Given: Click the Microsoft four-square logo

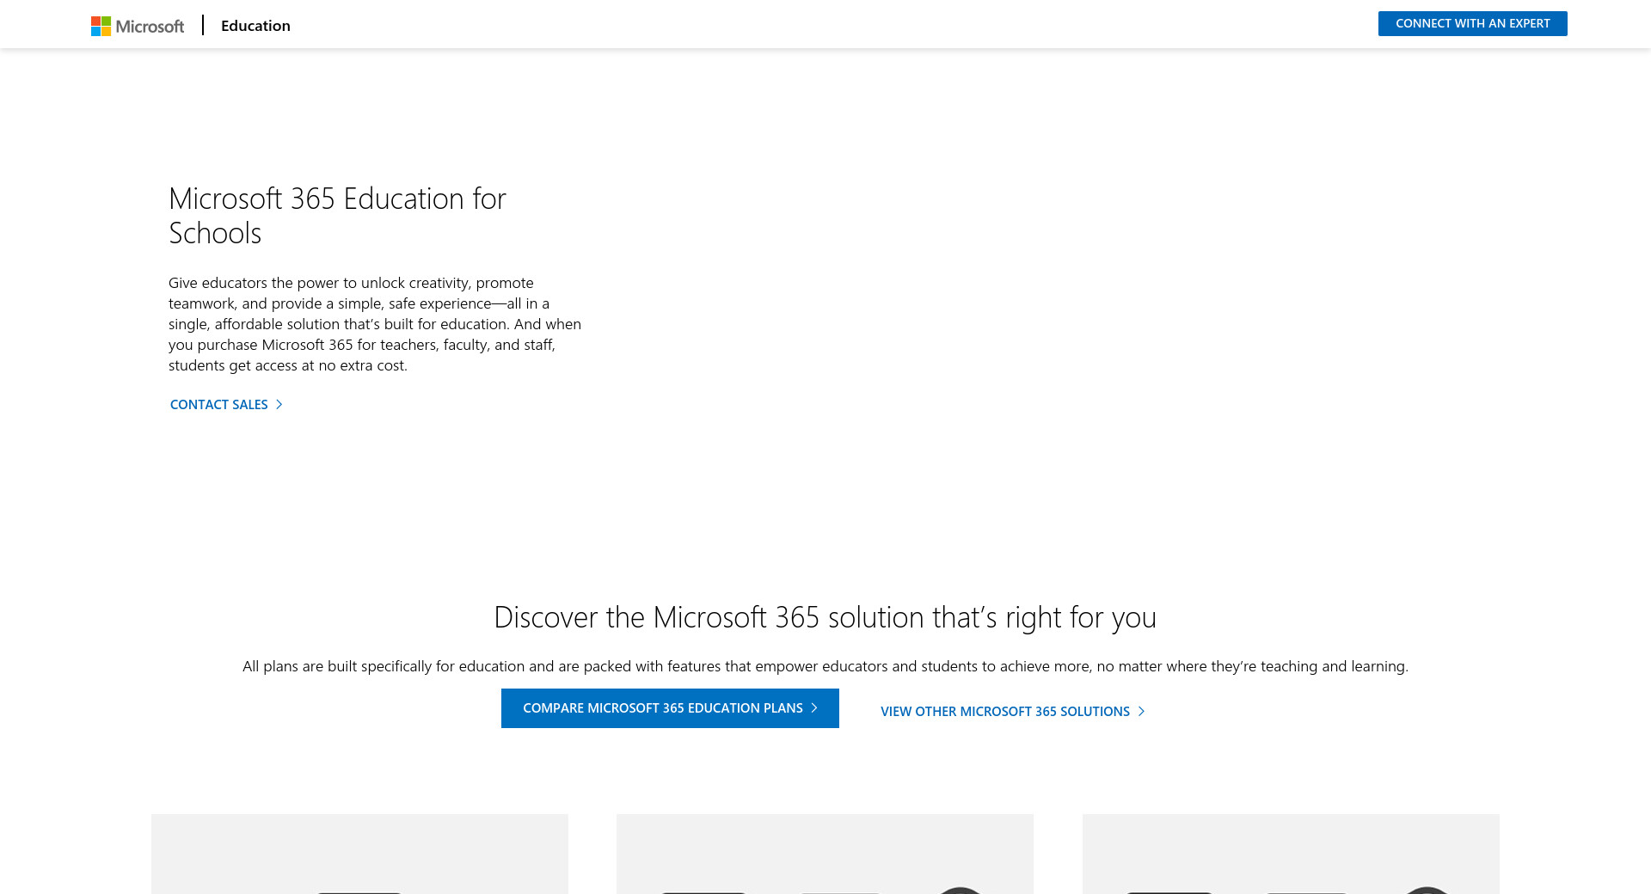Looking at the screenshot, I should 101,27.
